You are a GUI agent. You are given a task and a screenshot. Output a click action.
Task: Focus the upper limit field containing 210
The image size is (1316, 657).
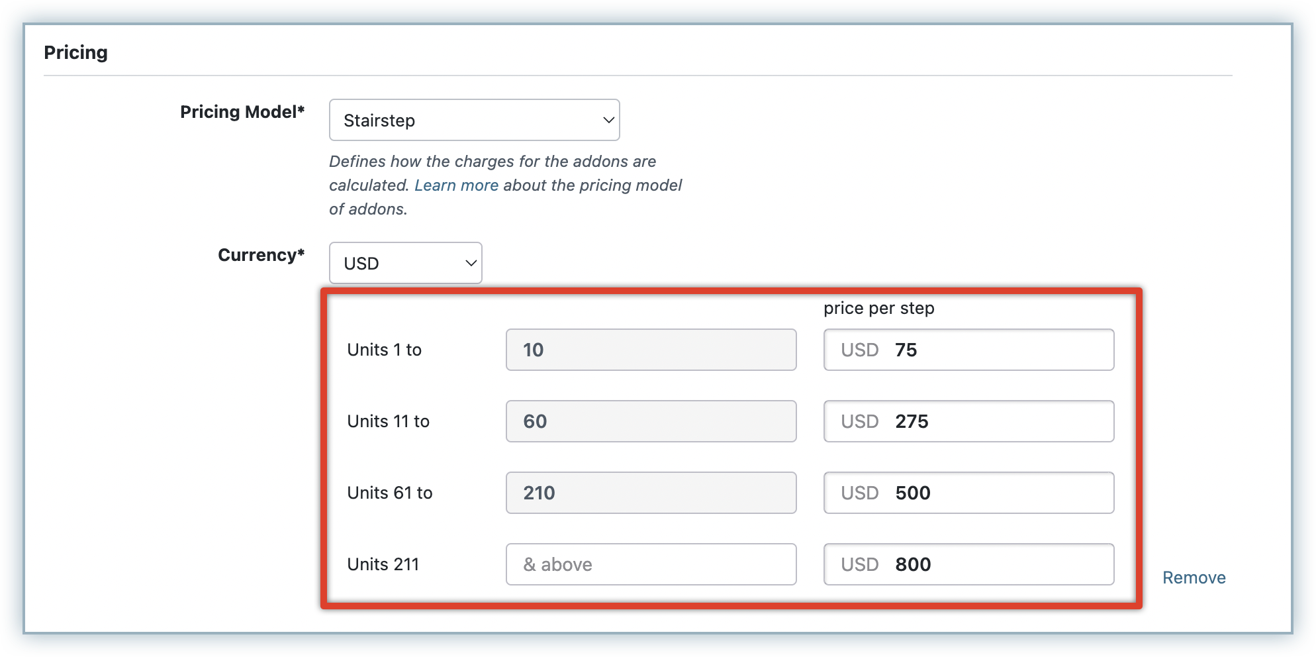[651, 493]
